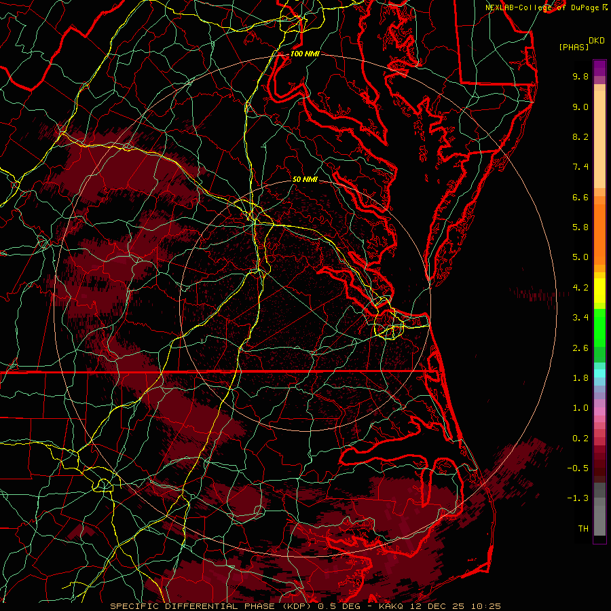Click the KAKQ station identifier
This screenshot has width=611, height=611.
(x=390, y=606)
